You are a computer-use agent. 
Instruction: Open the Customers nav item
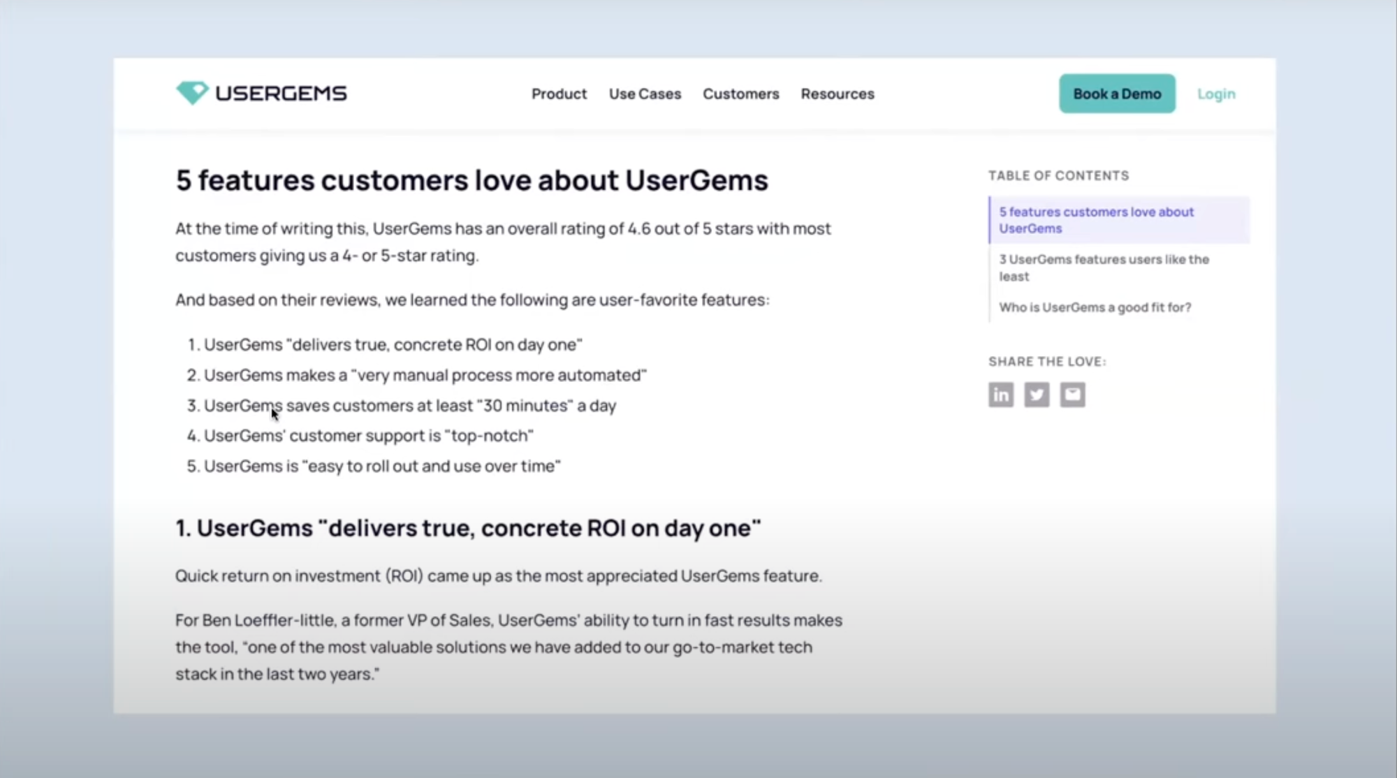pos(740,94)
